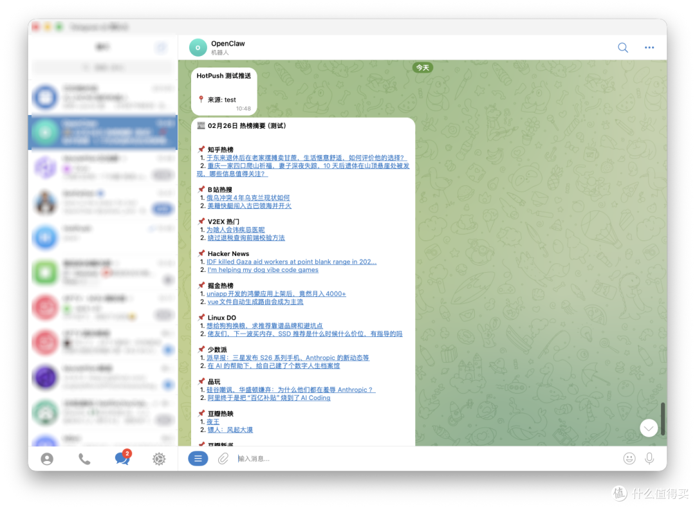Open search in the OpenClaw chat
Viewport: 695px width, 508px height.
pos(623,48)
